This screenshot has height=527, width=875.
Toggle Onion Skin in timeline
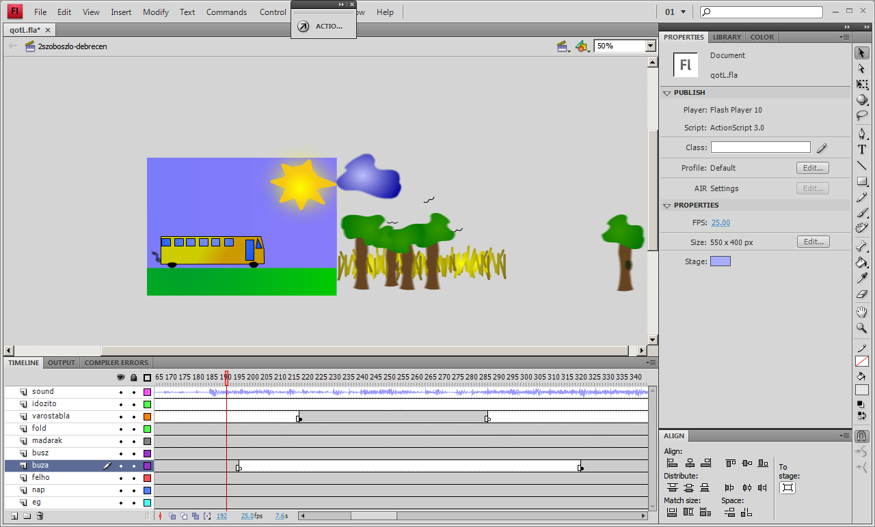point(173,516)
